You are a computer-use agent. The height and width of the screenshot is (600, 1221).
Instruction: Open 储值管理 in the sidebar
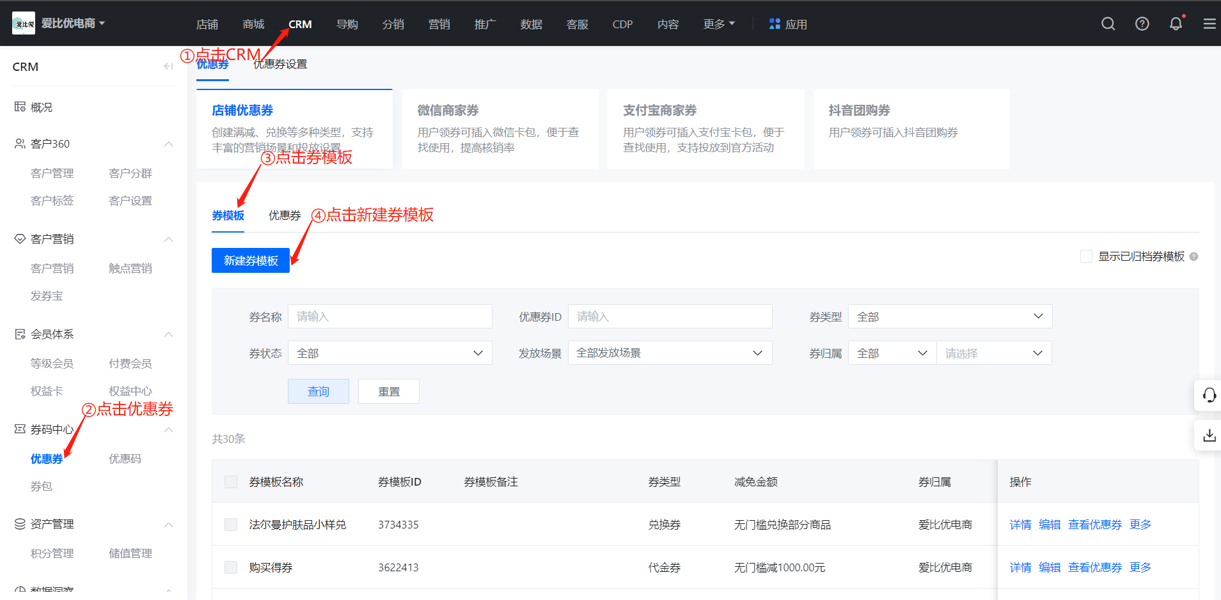130,553
